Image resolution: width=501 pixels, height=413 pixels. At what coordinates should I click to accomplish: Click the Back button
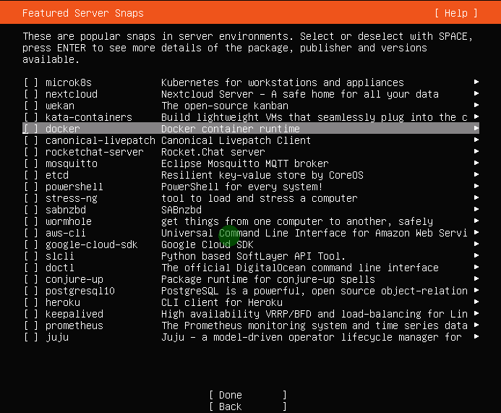[x=248, y=406]
